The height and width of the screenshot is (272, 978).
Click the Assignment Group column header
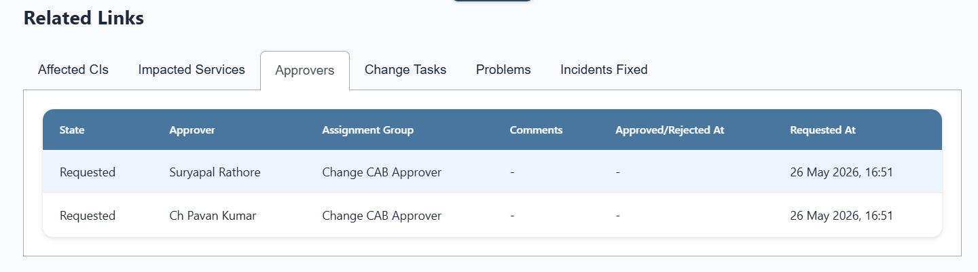(367, 130)
